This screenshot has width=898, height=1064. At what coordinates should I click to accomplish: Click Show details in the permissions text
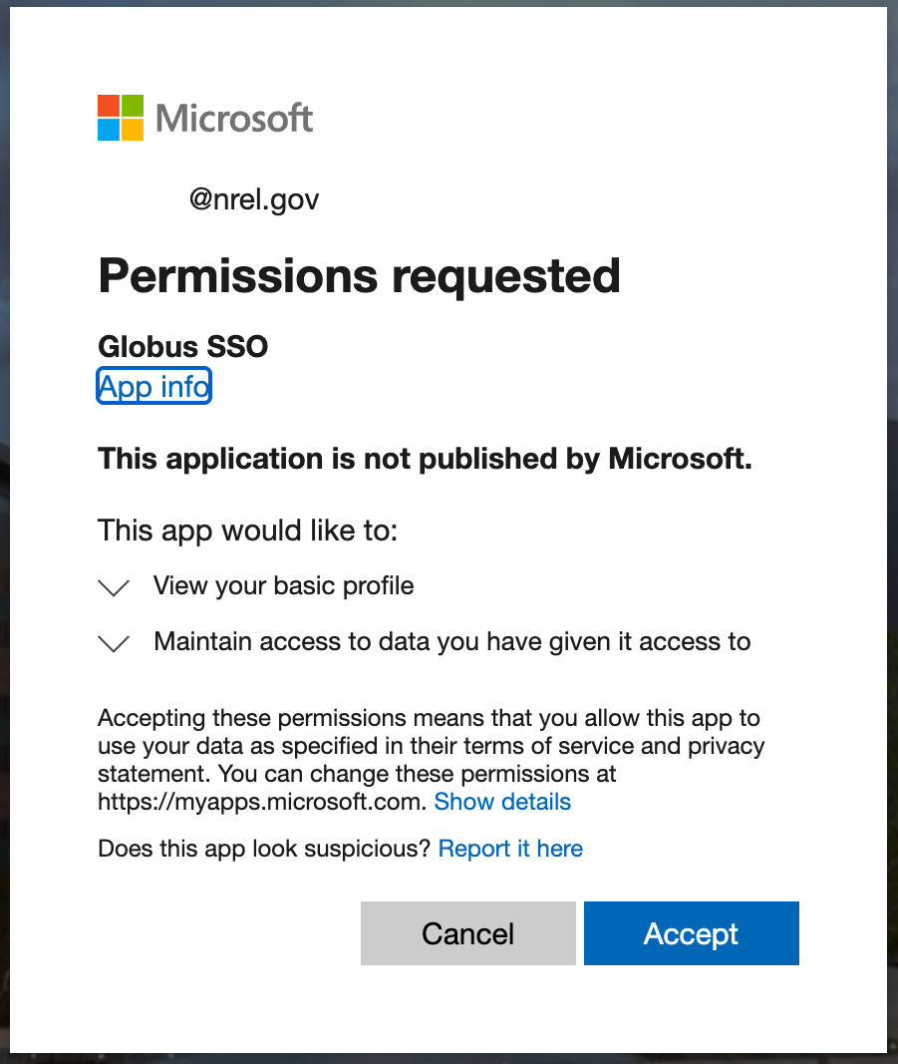click(502, 802)
